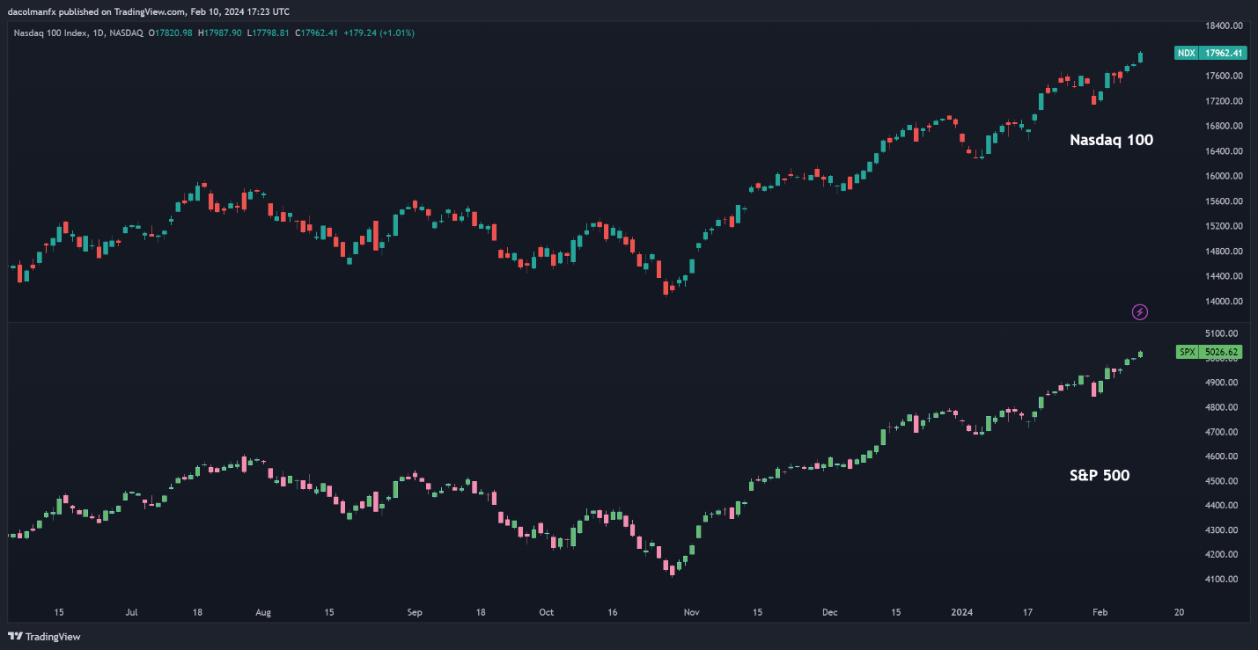This screenshot has height=650, width=1258.
Task: Click the Feb label on time axis
Action: pos(1099,611)
